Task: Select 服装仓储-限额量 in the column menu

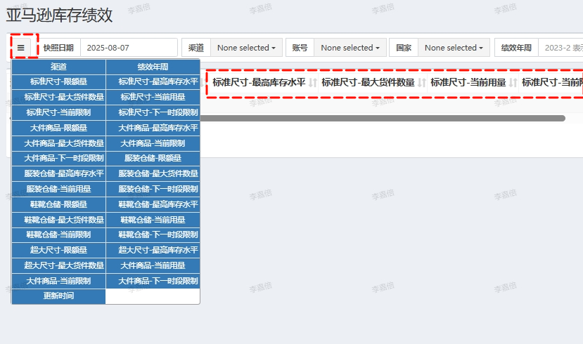Action: pyautogui.click(x=153, y=159)
